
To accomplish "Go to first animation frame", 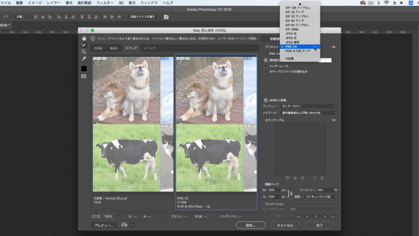I will click(x=298, y=216).
